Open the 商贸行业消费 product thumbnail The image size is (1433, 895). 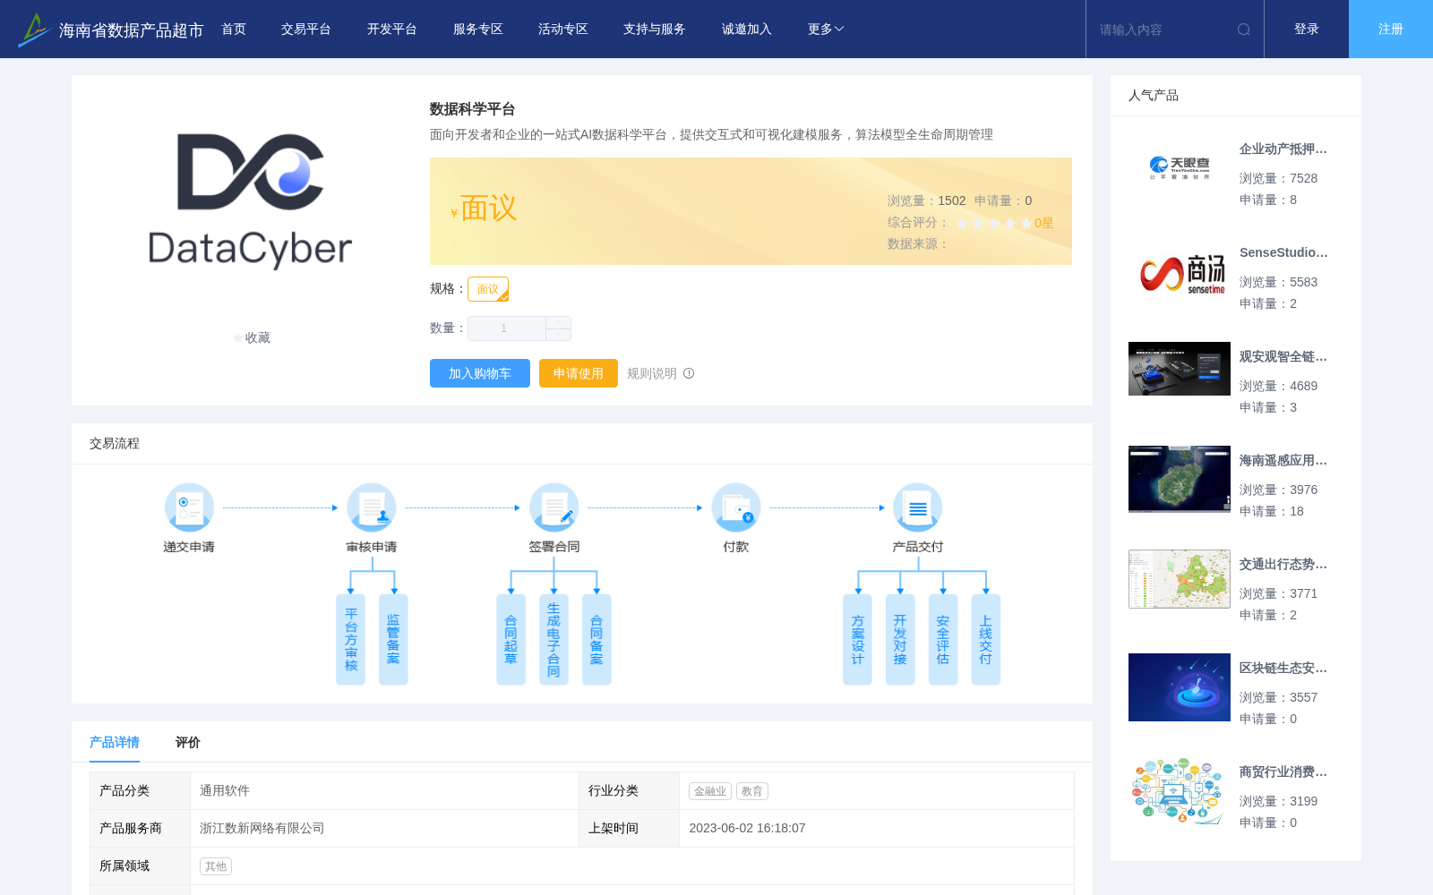pyautogui.click(x=1180, y=791)
